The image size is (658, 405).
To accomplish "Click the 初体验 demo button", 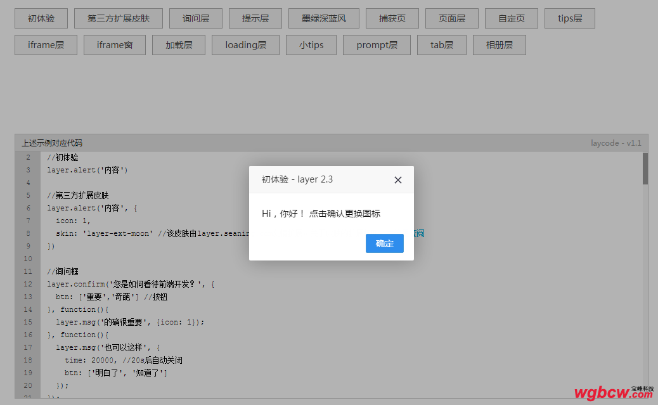I will [x=41, y=18].
